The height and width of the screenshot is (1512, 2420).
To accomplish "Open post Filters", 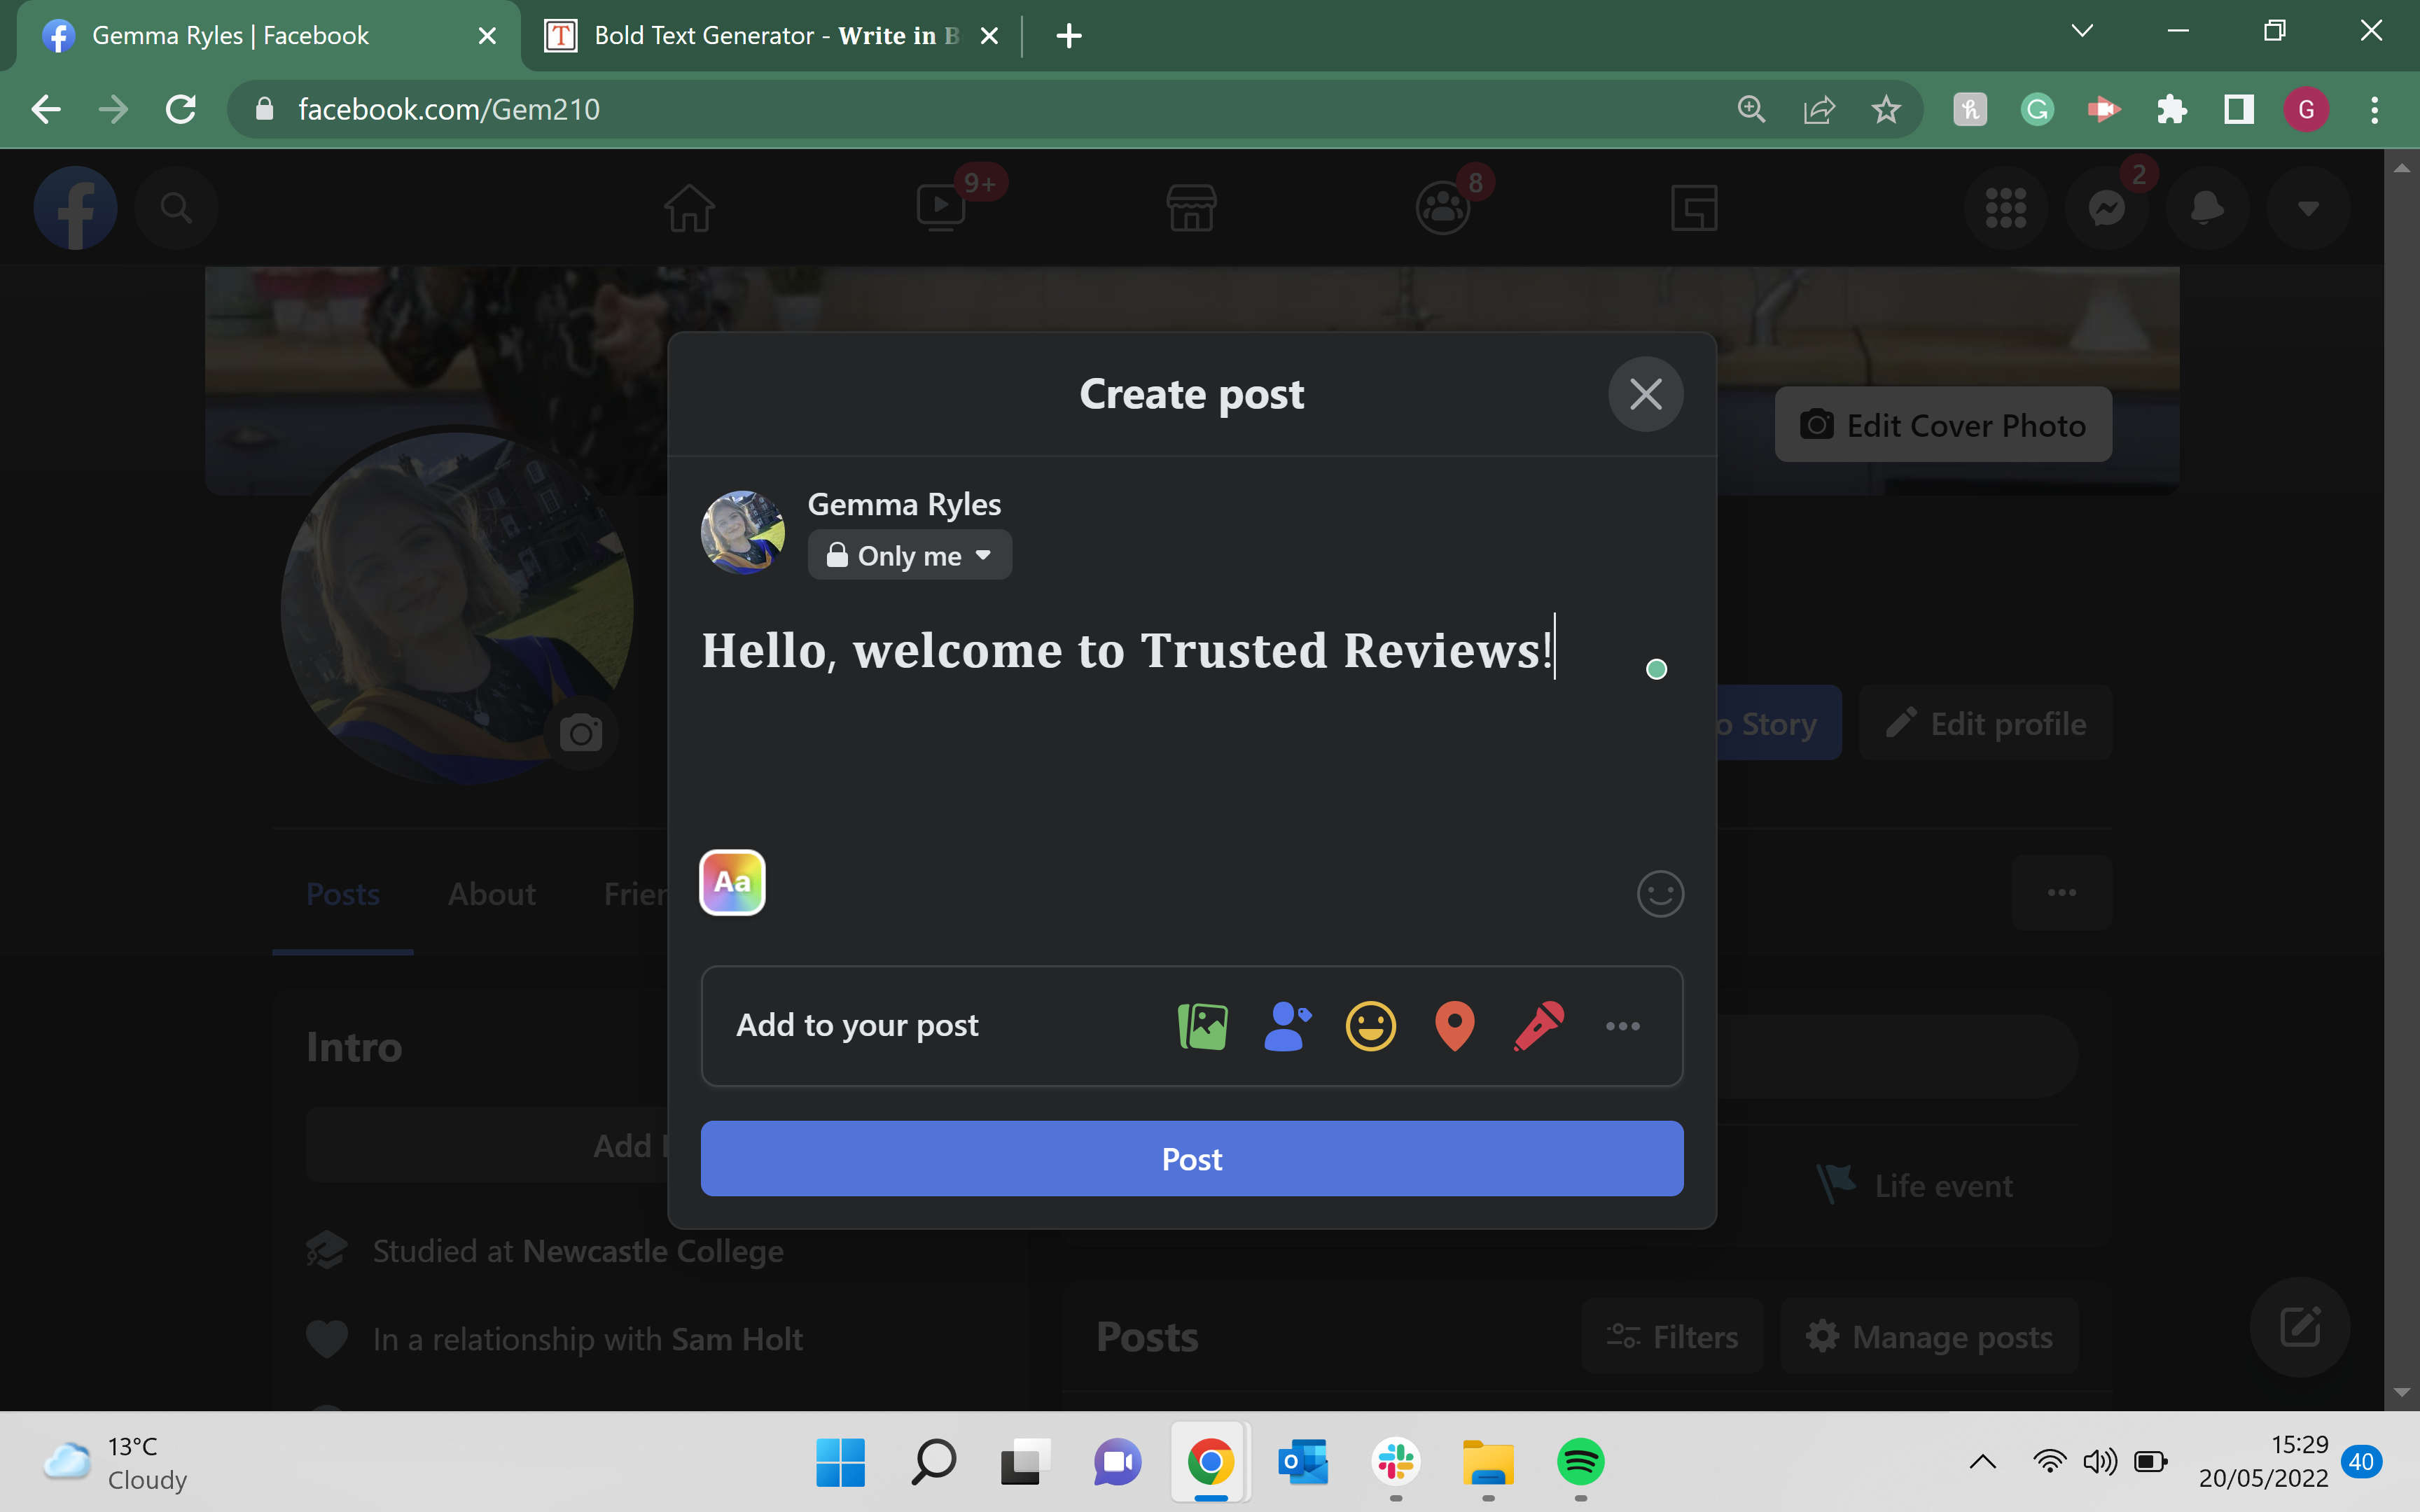I will [1672, 1336].
